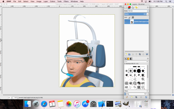This screenshot has height=109, width=174.
Task: Delete the selected brush
Action: click(x=141, y=97)
